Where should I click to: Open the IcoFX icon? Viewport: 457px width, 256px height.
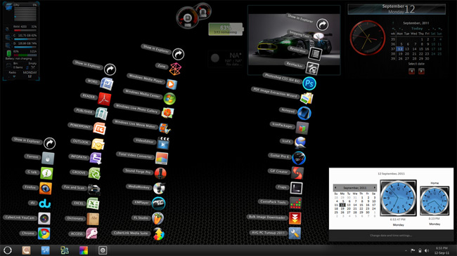[x=300, y=143]
